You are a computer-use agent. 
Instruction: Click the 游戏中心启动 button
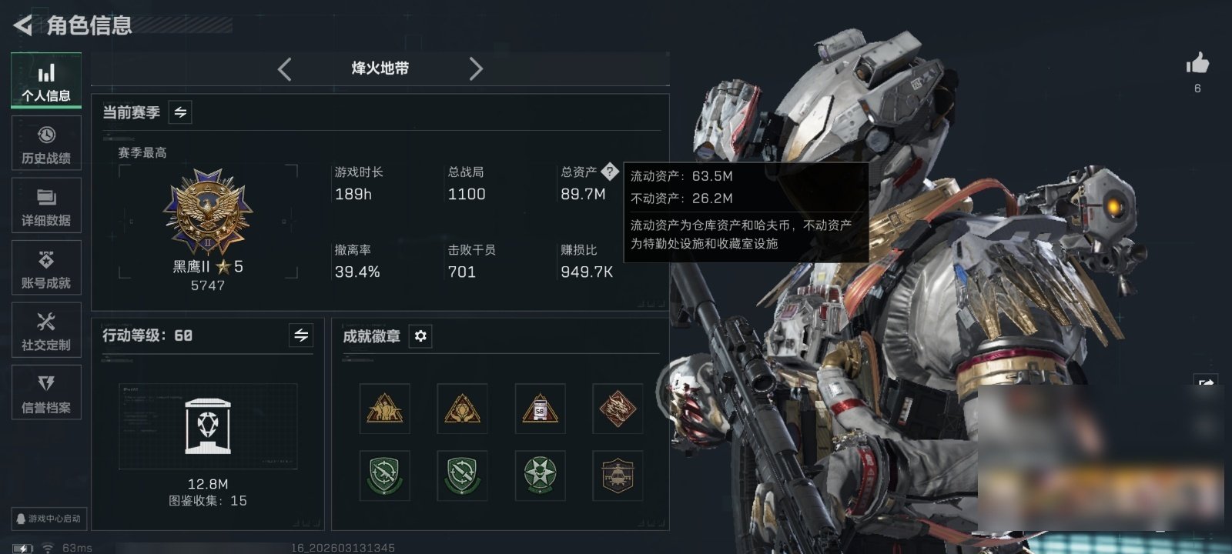(x=48, y=519)
